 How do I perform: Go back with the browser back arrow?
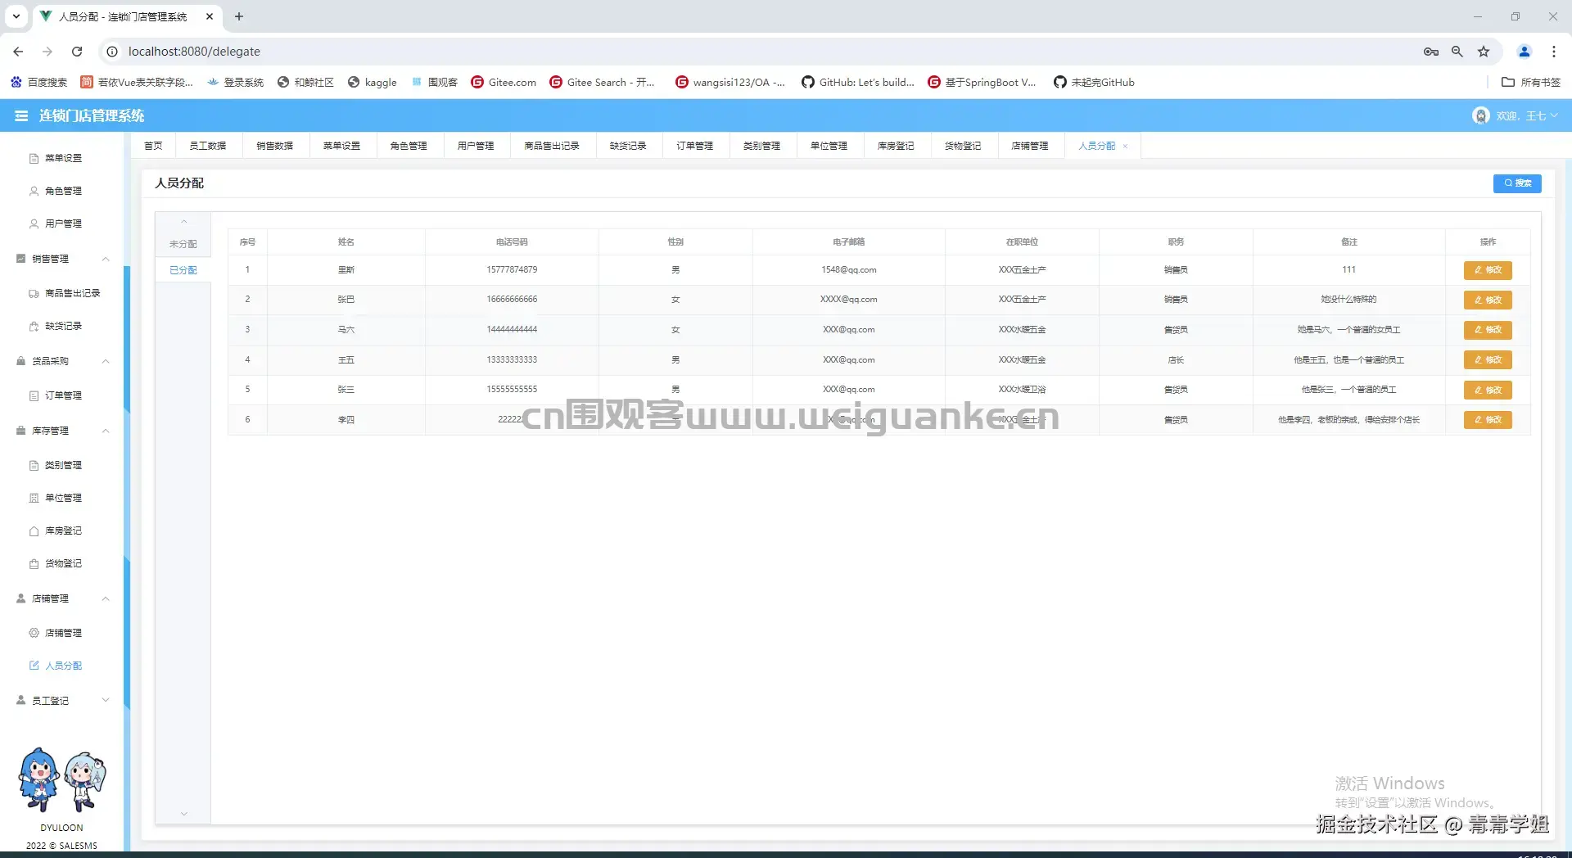[18, 52]
